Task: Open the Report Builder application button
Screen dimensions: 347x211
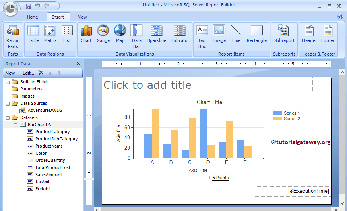Action: point(10,9)
